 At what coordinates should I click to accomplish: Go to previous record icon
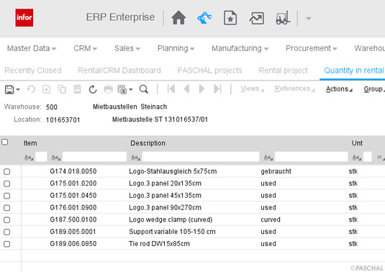pyautogui.click(x=186, y=89)
